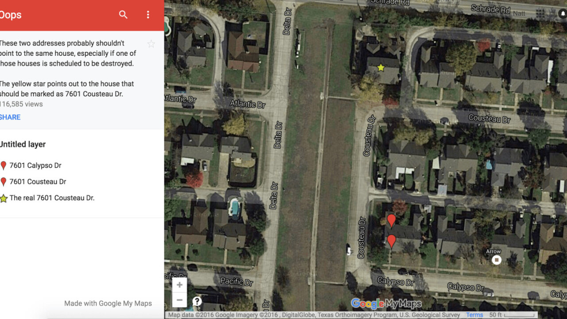The width and height of the screenshot is (567, 319).
Task: Select 7601 Cousteau Dr in the layer list
Action: click(38, 182)
